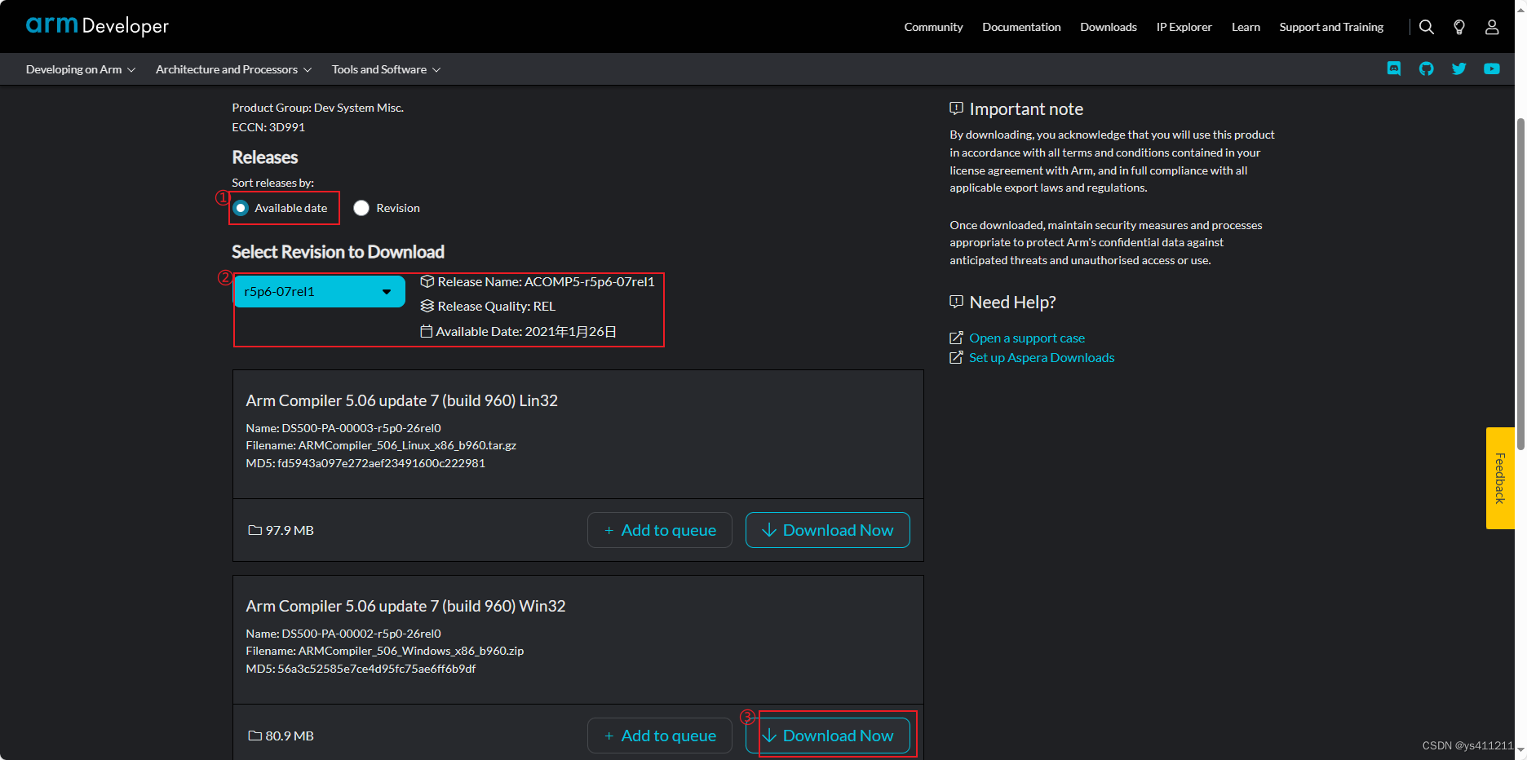
Task: Click the Lin32 MD5 hash text
Action: point(365,463)
